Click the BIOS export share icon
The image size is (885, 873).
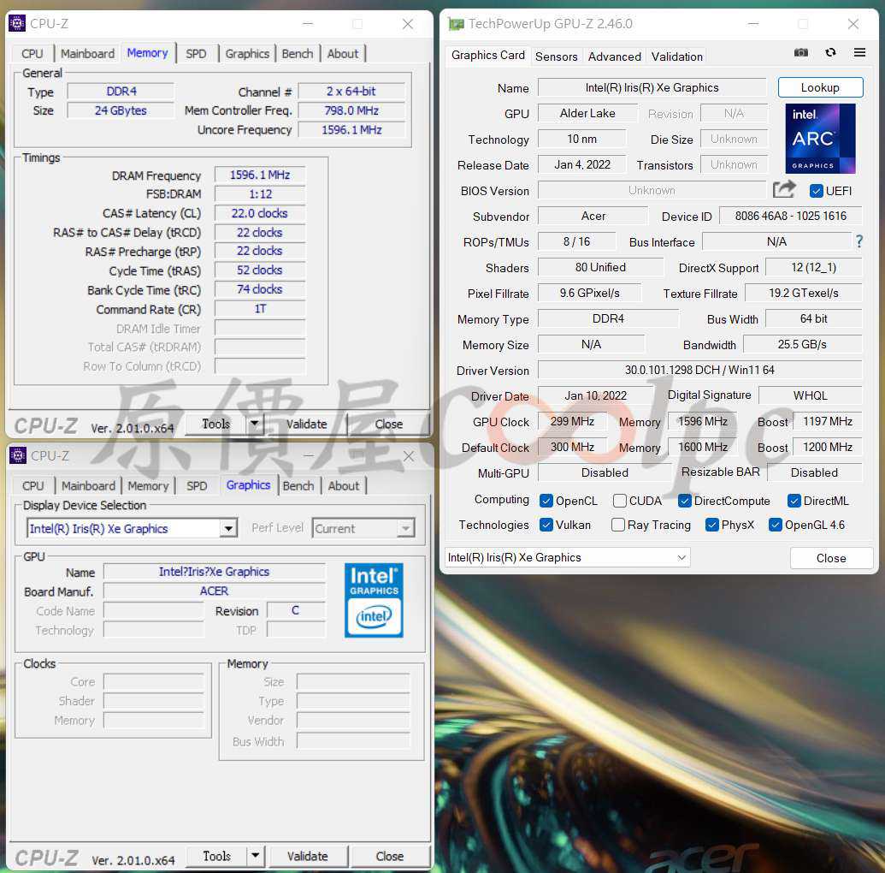pyautogui.click(x=784, y=190)
